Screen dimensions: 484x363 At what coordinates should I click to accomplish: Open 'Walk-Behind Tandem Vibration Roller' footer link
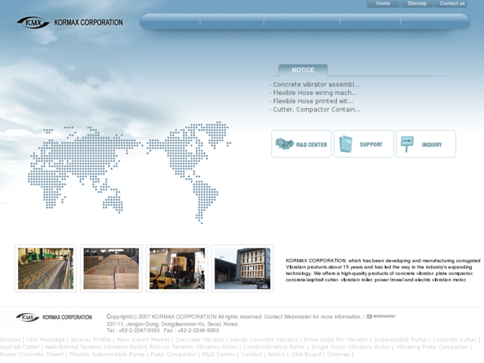click(95, 347)
